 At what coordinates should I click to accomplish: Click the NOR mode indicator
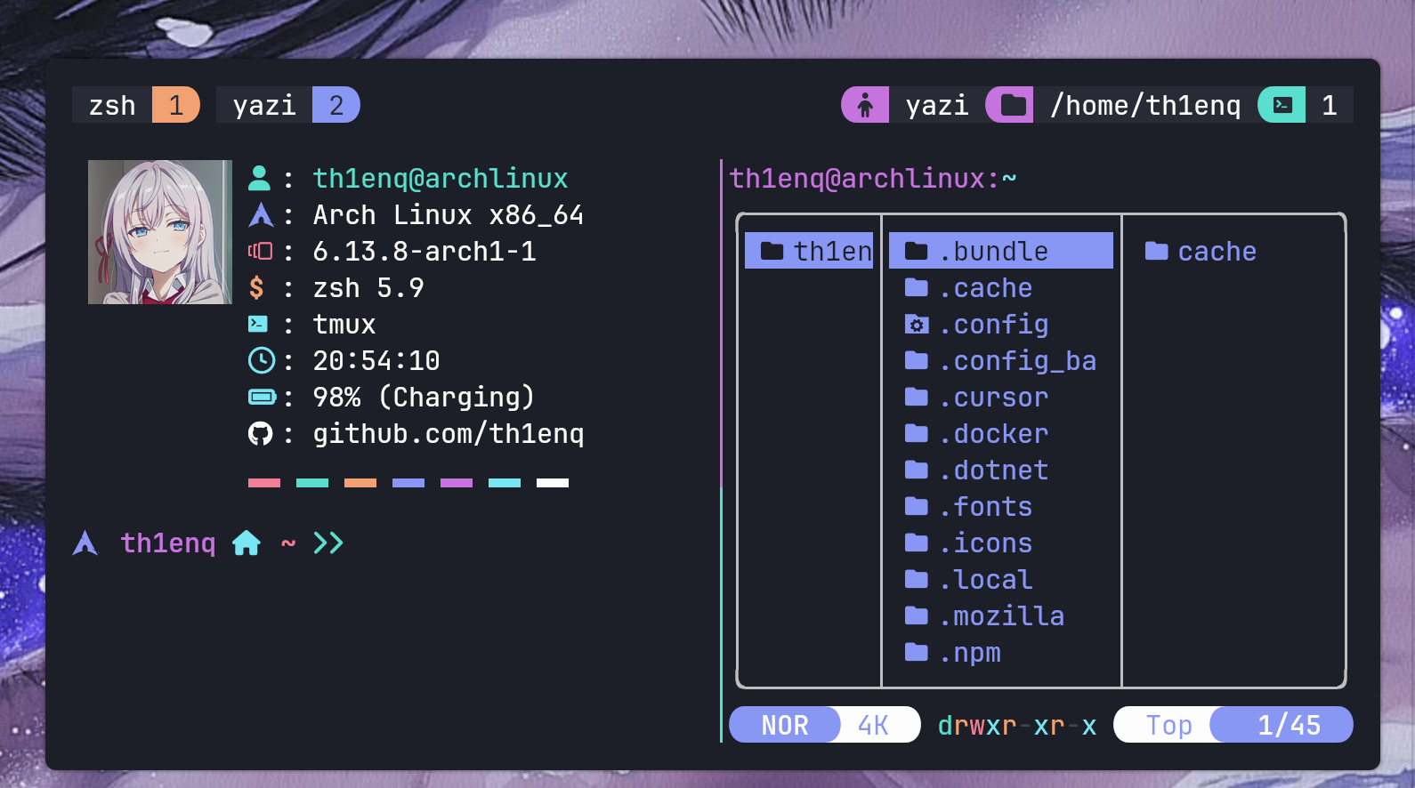click(x=784, y=725)
